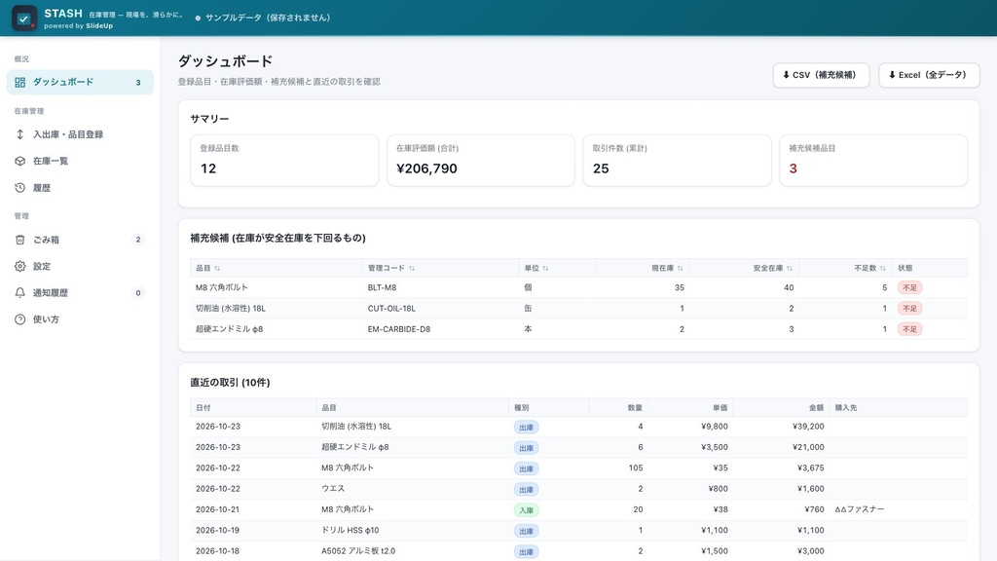Click the 入庫 badge on 2026-10-21 row
This screenshot has width=997, height=561.
pyautogui.click(x=526, y=510)
